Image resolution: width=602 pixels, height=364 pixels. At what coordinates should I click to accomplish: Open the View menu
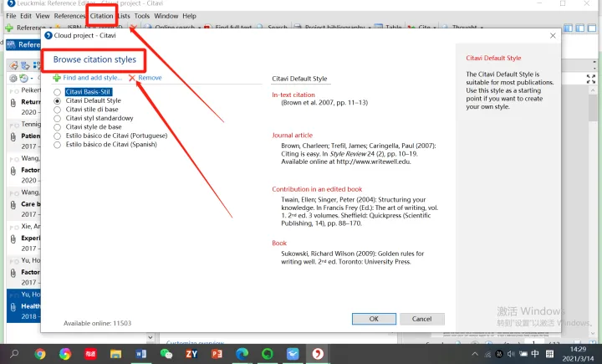point(43,16)
